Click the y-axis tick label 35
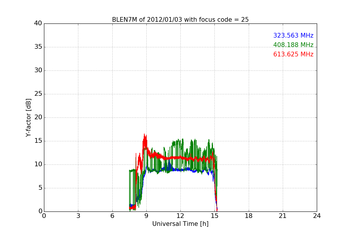Viewport: 352px width, 235px height. point(38,47)
